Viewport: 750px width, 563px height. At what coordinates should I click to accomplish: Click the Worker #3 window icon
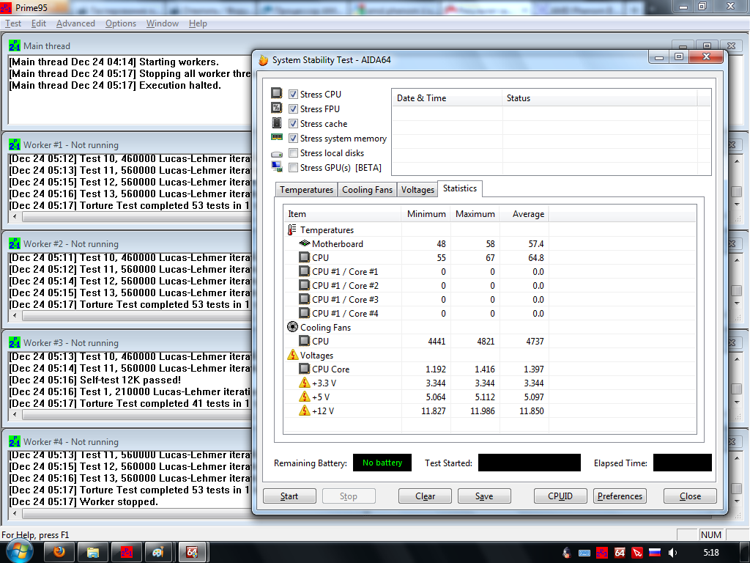click(x=15, y=343)
